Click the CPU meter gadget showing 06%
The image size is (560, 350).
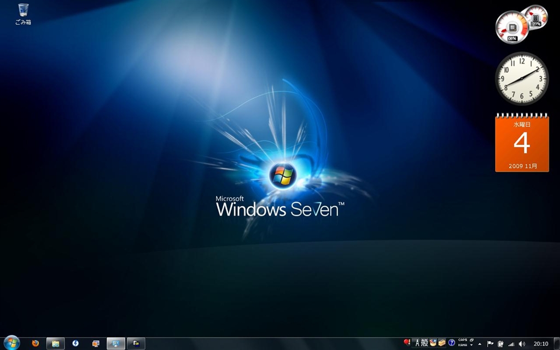point(512,27)
